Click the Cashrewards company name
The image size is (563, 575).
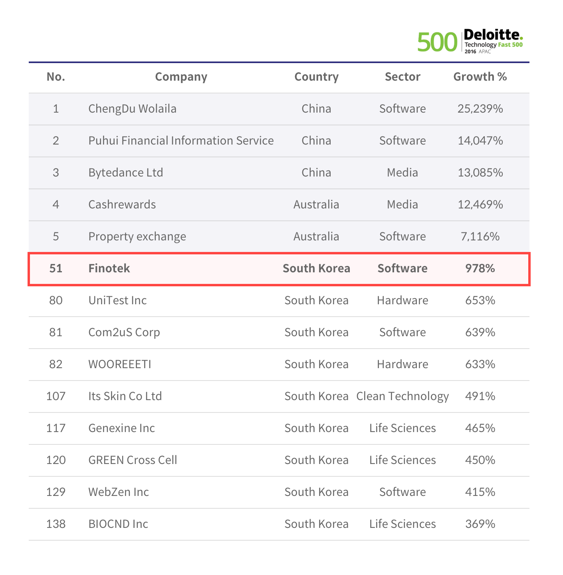(x=122, y=204)
